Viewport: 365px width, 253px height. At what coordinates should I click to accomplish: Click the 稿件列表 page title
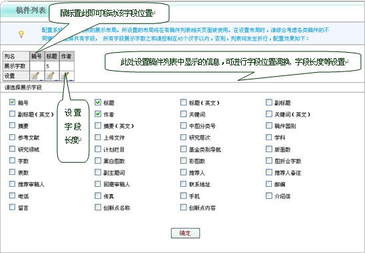coord(31,10)
